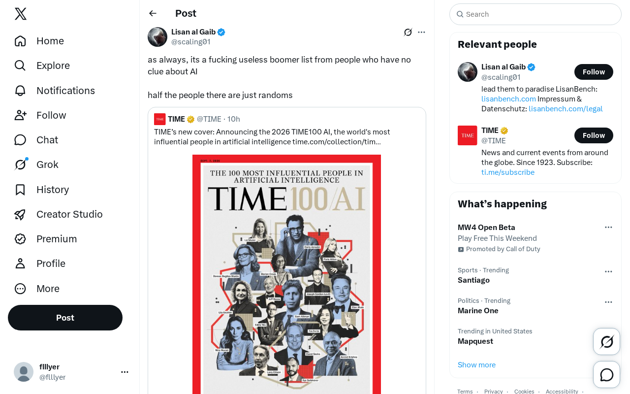Viewport: 630px width, 394px height.
Task: Click the Grok explain icon on post
Action: [x=408, y=32]
